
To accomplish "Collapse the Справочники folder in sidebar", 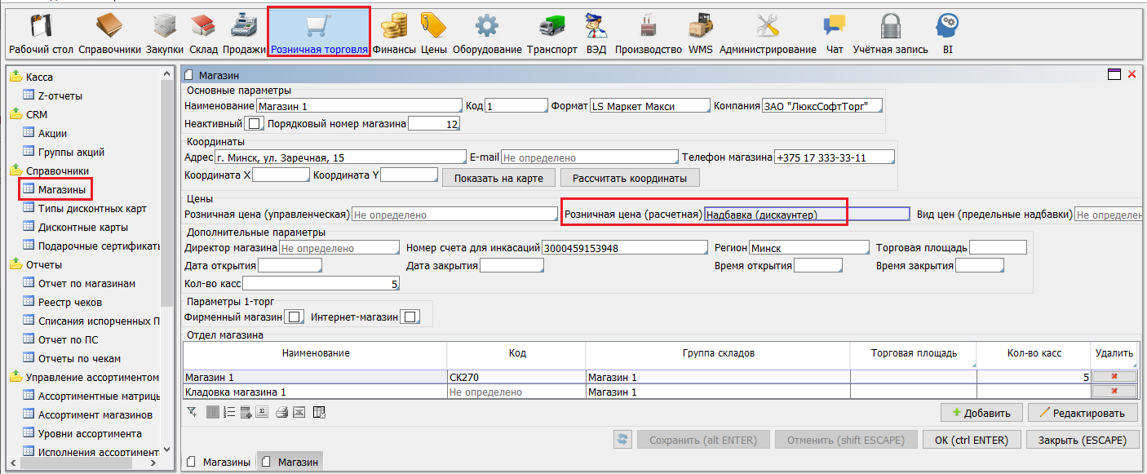I will pyautogui.click(x=15, y=171).
